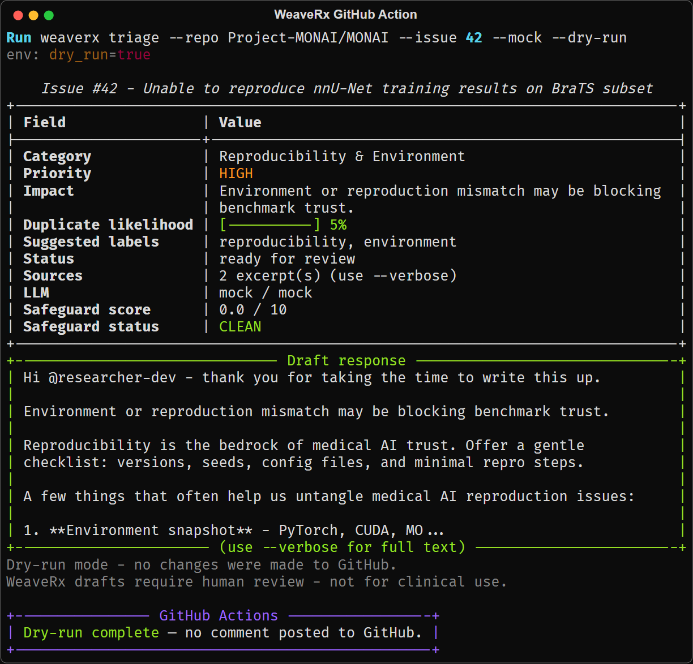
Task: Click green 'Dry-run complete' message
Action: coord(91,632)
